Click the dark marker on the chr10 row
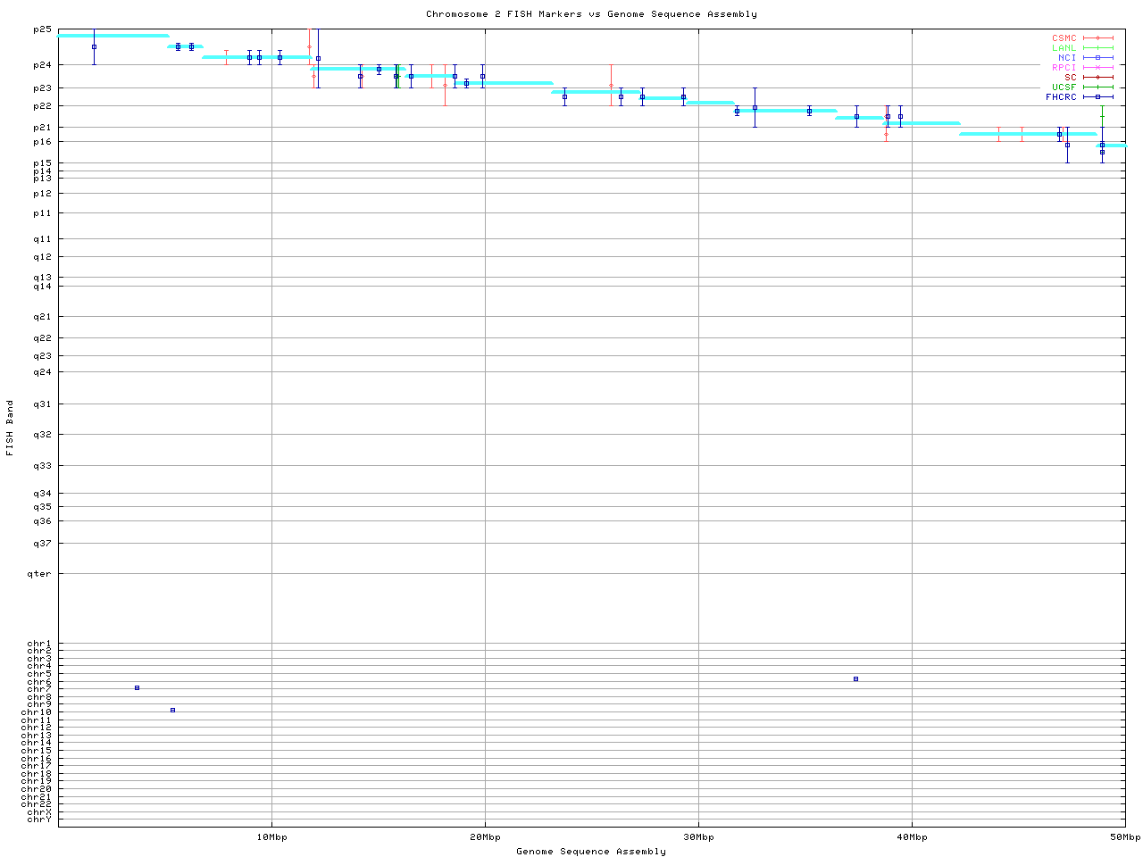Viewport: 1143px width, 857px height. [172, 711]
